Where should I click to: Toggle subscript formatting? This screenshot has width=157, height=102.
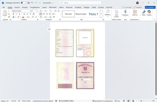(x=28, y=14)
